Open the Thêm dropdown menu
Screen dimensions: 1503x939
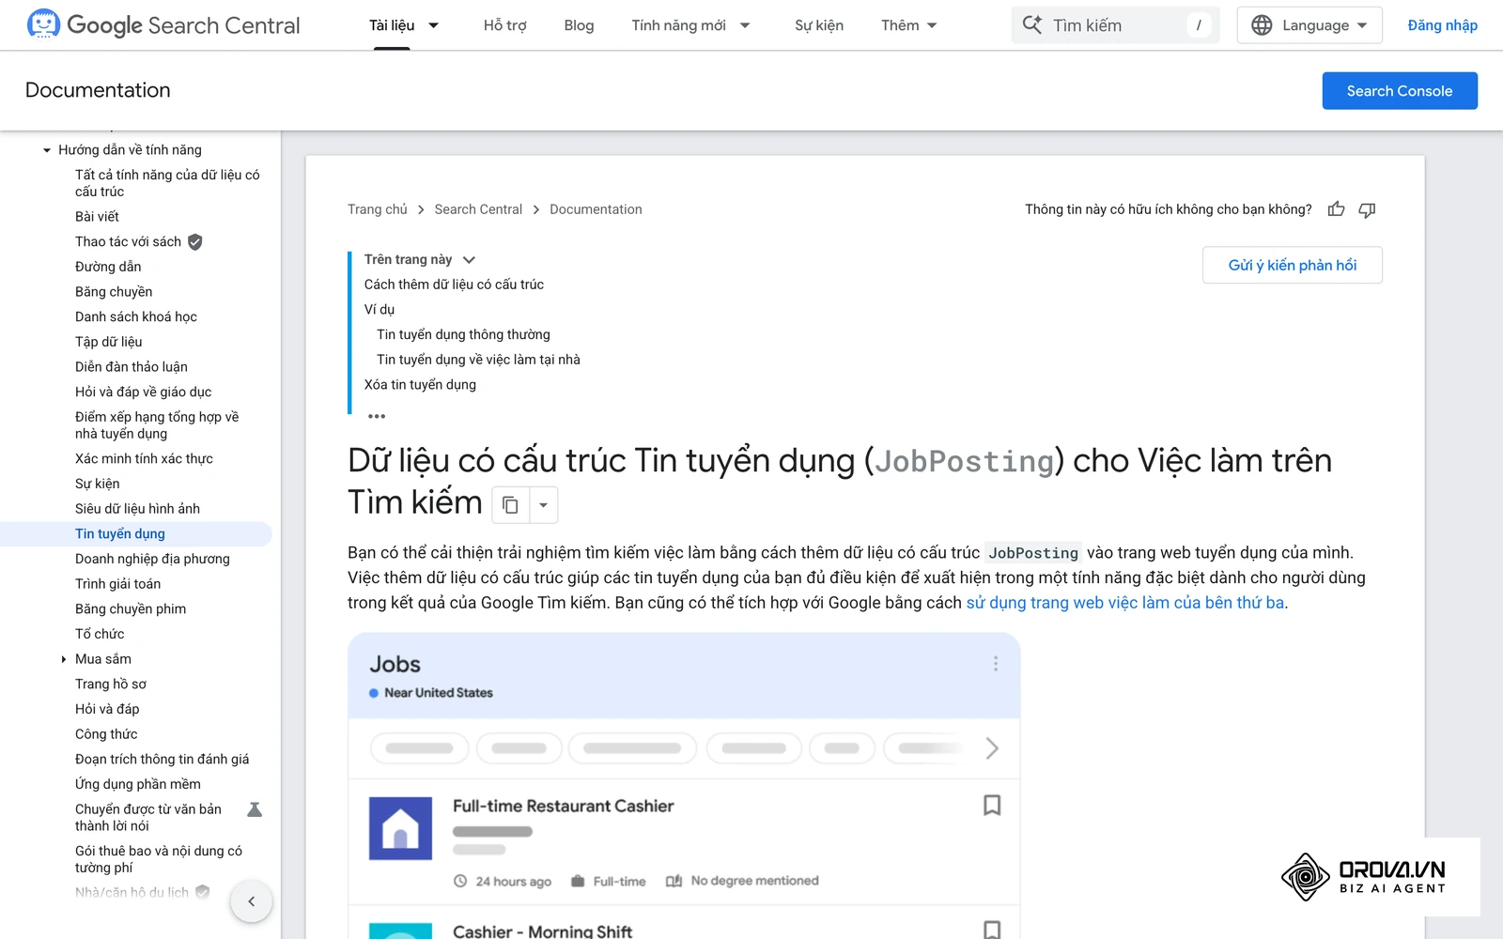point(908,25)
